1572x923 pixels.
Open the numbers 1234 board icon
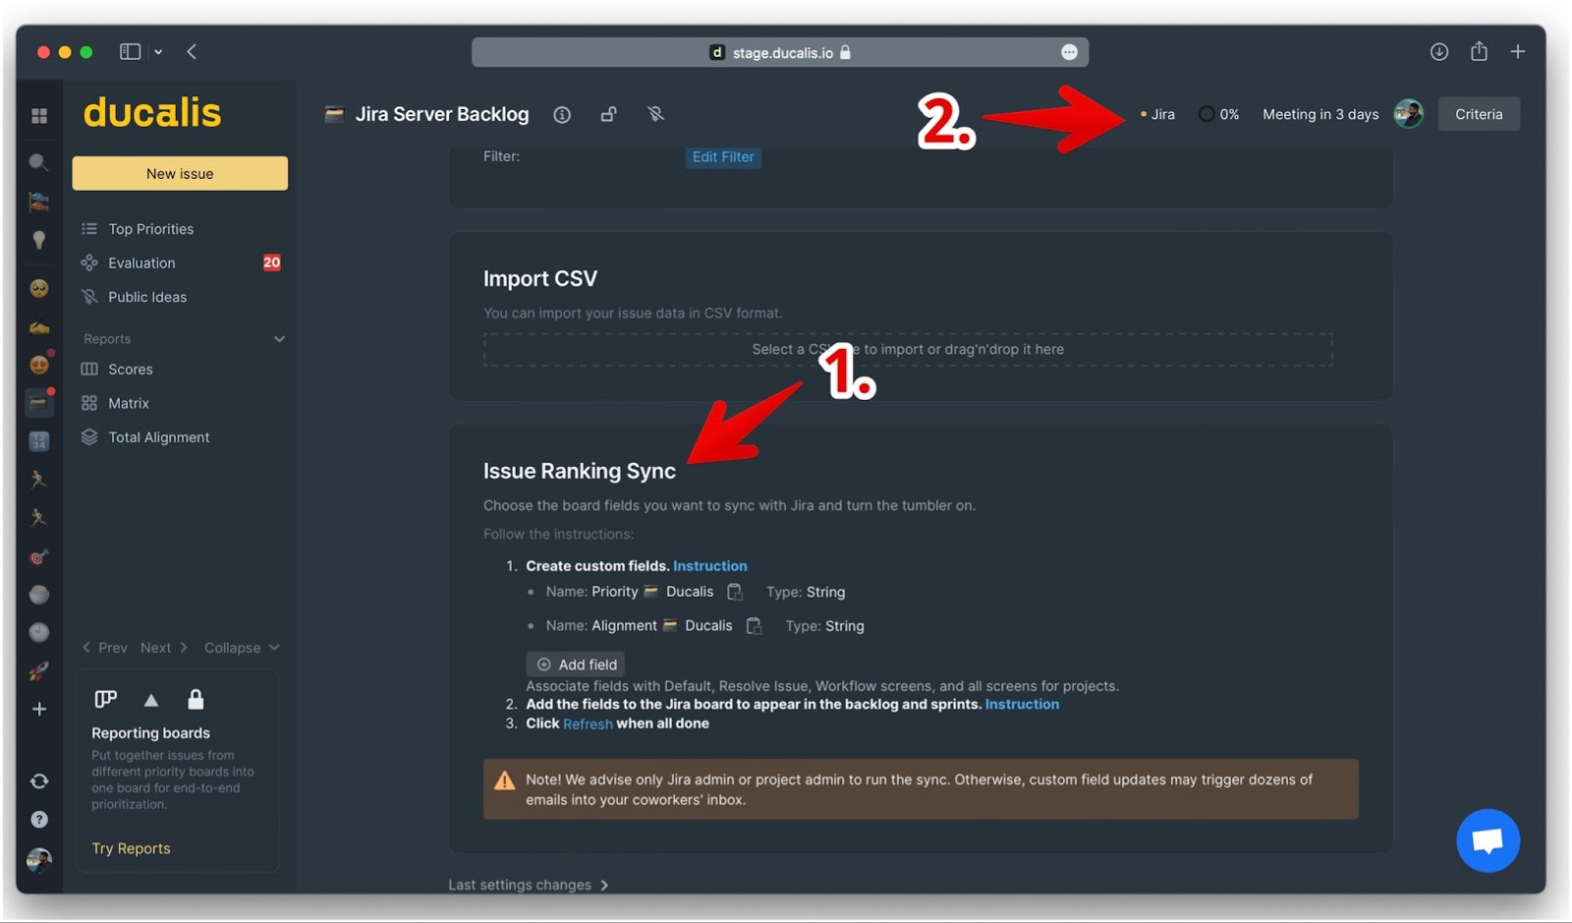[39, 441]
